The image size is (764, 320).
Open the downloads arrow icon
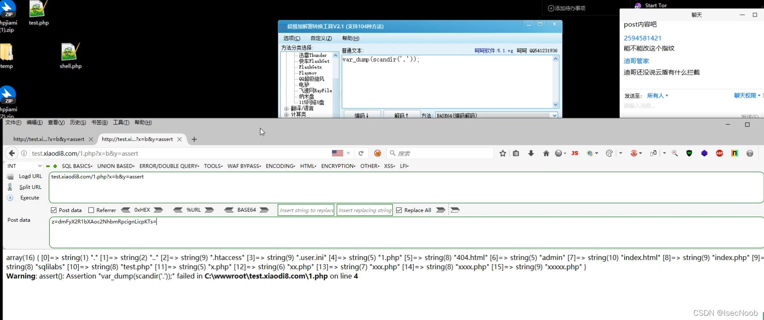(x=531, y=153)
